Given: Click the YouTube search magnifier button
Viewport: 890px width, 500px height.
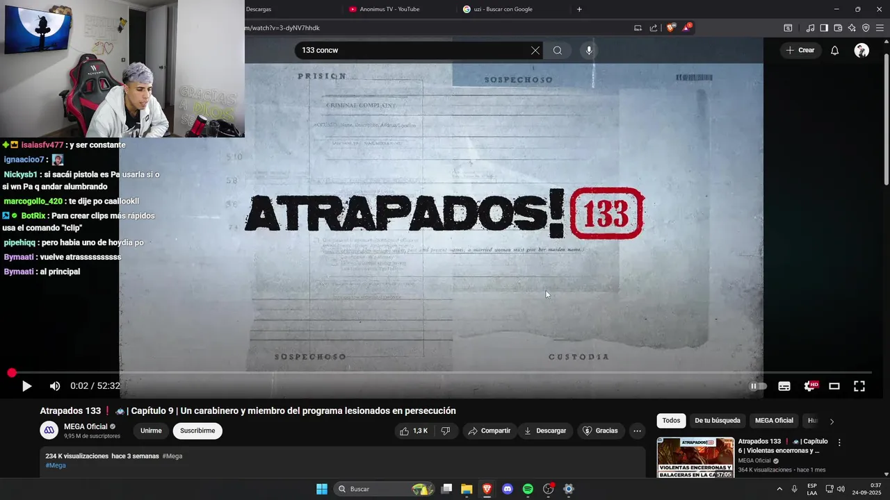Looking at the screenshot, I should (558, 50).
